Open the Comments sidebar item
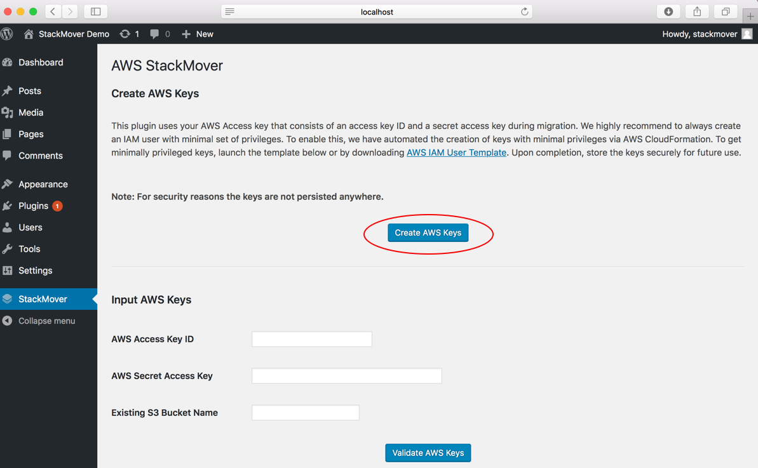 coord(48,156)
